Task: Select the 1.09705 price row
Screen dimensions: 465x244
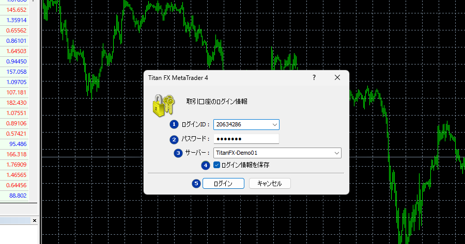Action: (x=14, y=82)
